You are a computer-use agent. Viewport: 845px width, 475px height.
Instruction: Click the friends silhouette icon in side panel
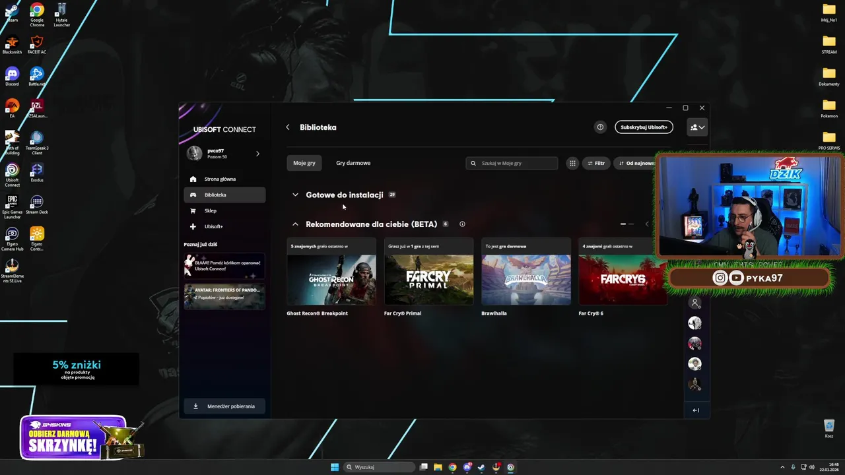(x=694, y=303)
